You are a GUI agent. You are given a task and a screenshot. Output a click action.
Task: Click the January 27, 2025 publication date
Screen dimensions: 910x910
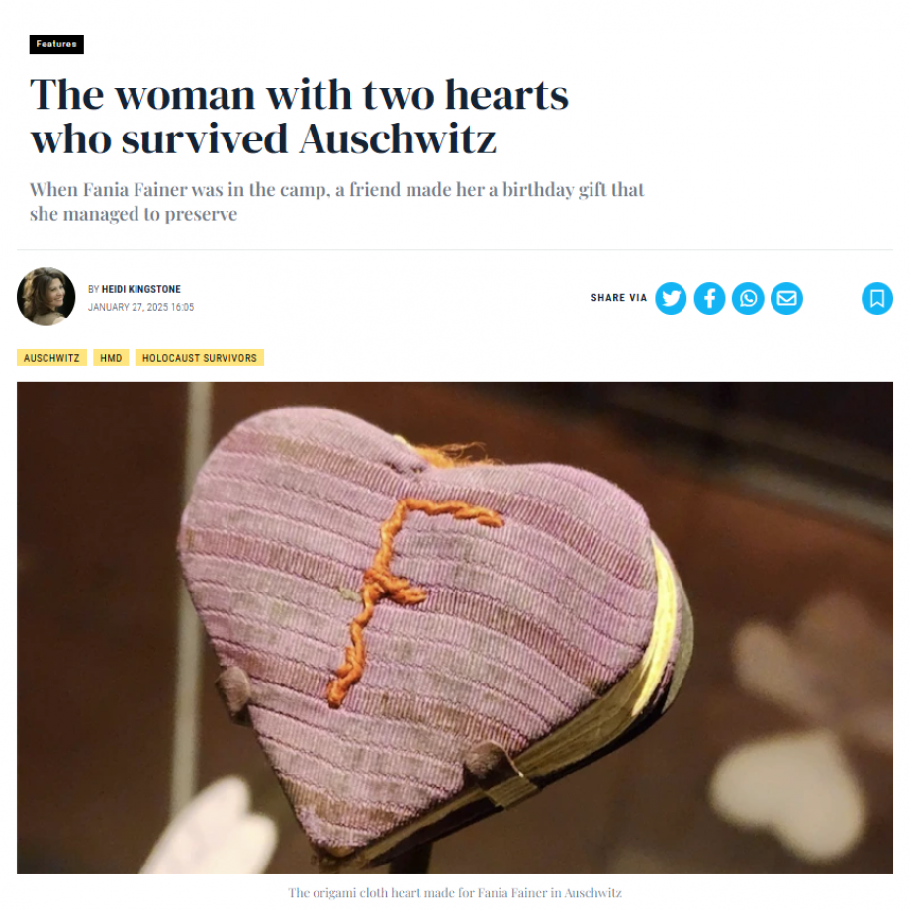[x=141, y=307]
